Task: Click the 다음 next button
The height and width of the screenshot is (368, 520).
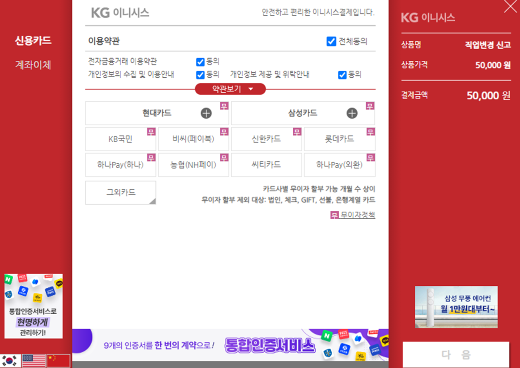Action: click(x=456, y=354)
